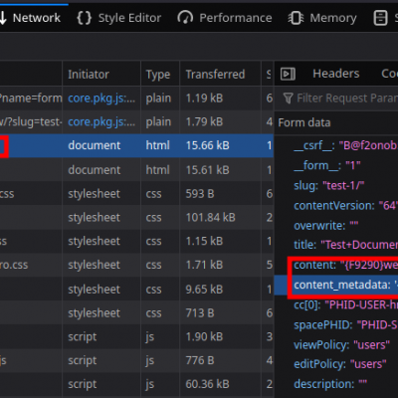This screenshot has width=398, height=398.
Task: Click the Storage panel icon
Action: [x=380, y=18]
